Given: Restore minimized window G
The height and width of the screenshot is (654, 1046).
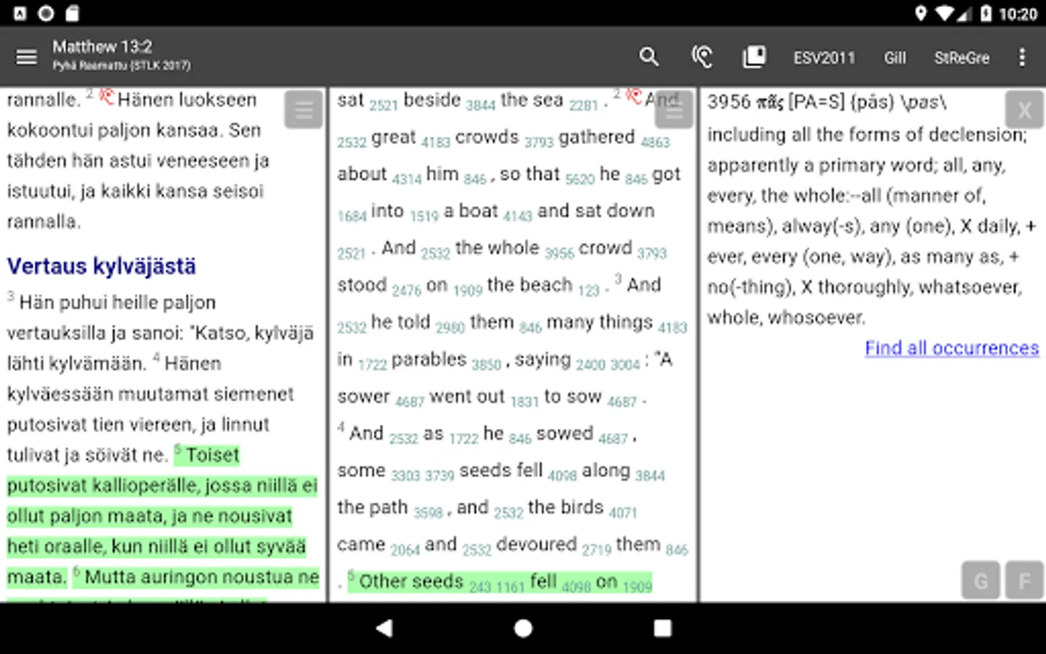Looking at the screenshot, I should coord(981,581).
